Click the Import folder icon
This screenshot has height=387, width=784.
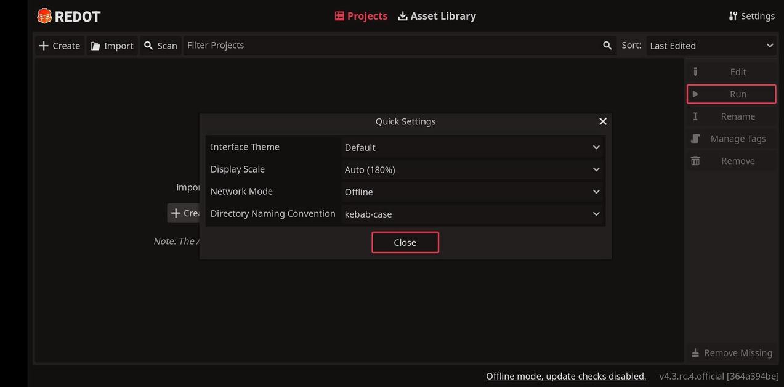(x=96, y=45)
